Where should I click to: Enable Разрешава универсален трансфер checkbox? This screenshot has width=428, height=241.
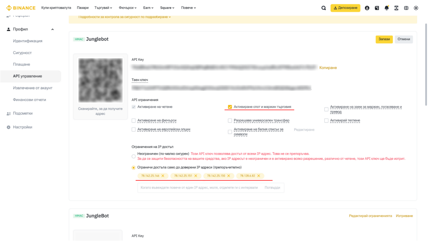point(230,120)
